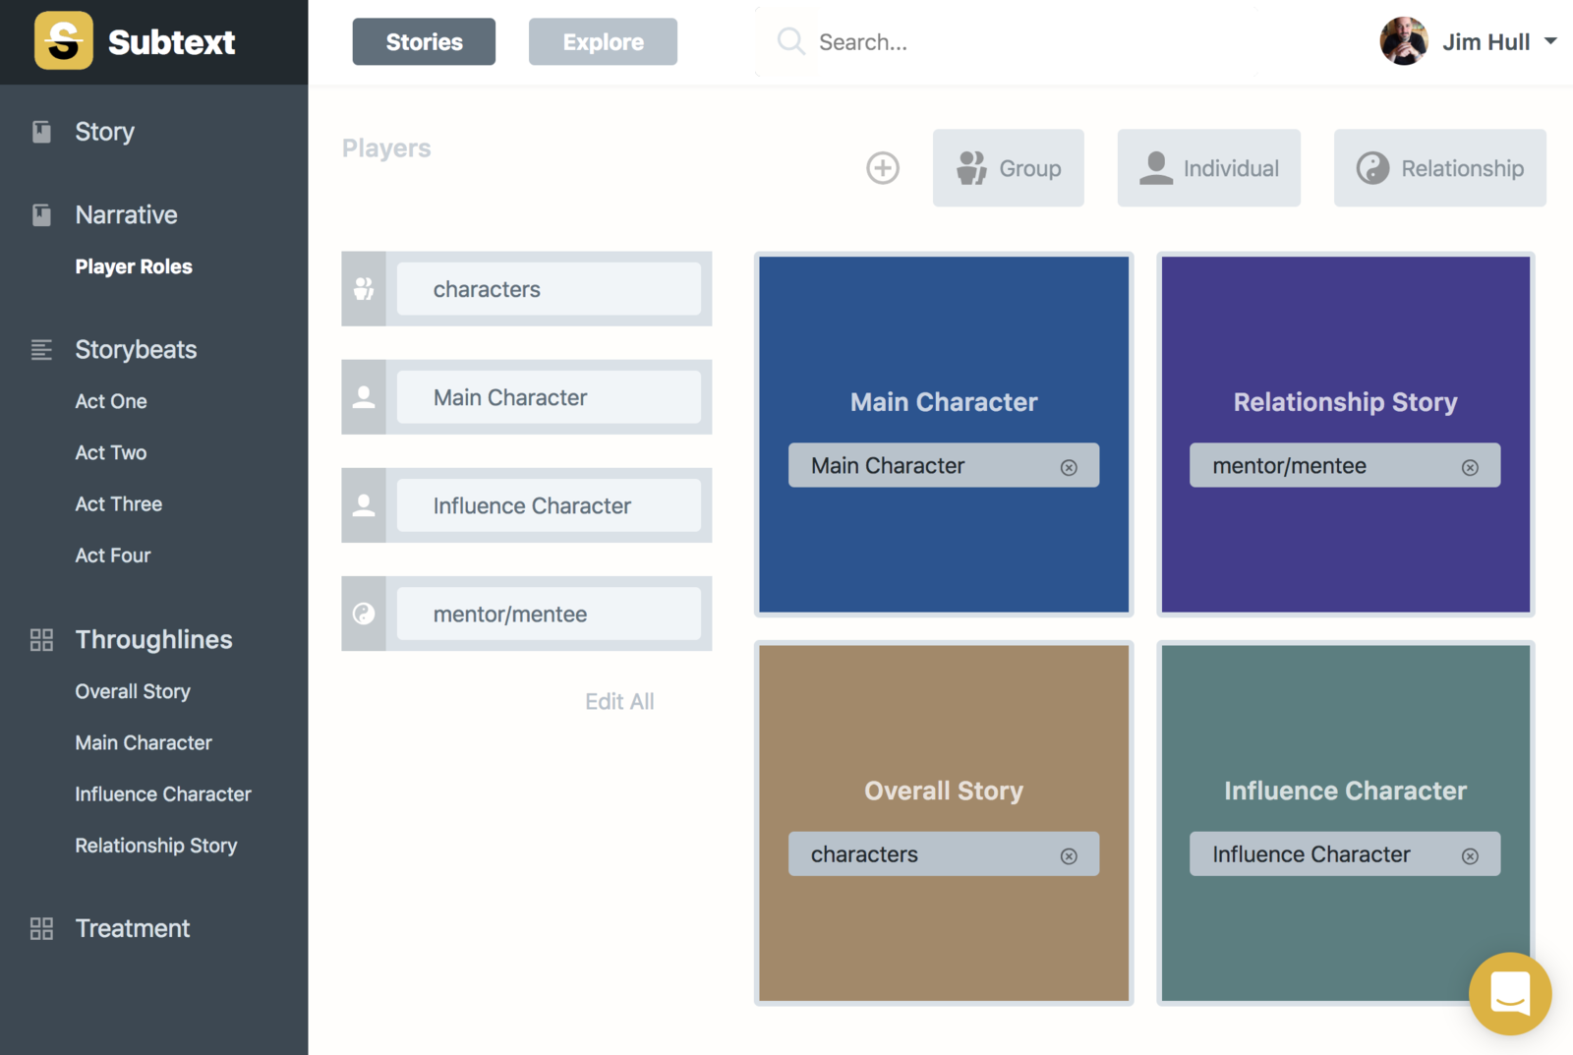1573x1055 pixels.
Task: Click the Subtext logo icon
Action: coord(64,41)
